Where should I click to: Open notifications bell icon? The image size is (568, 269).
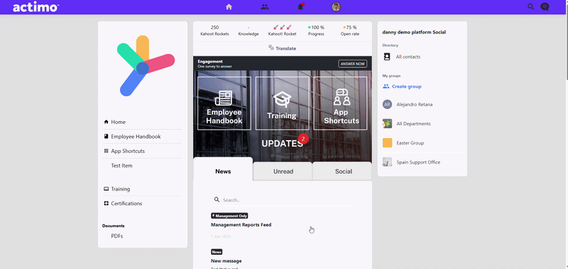coord(300,7)
